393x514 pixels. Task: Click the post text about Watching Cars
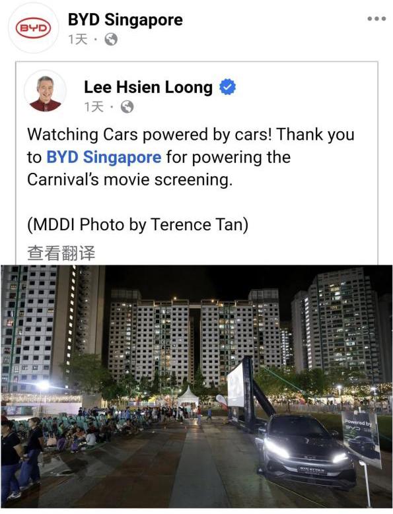click(x=191, y=157)
